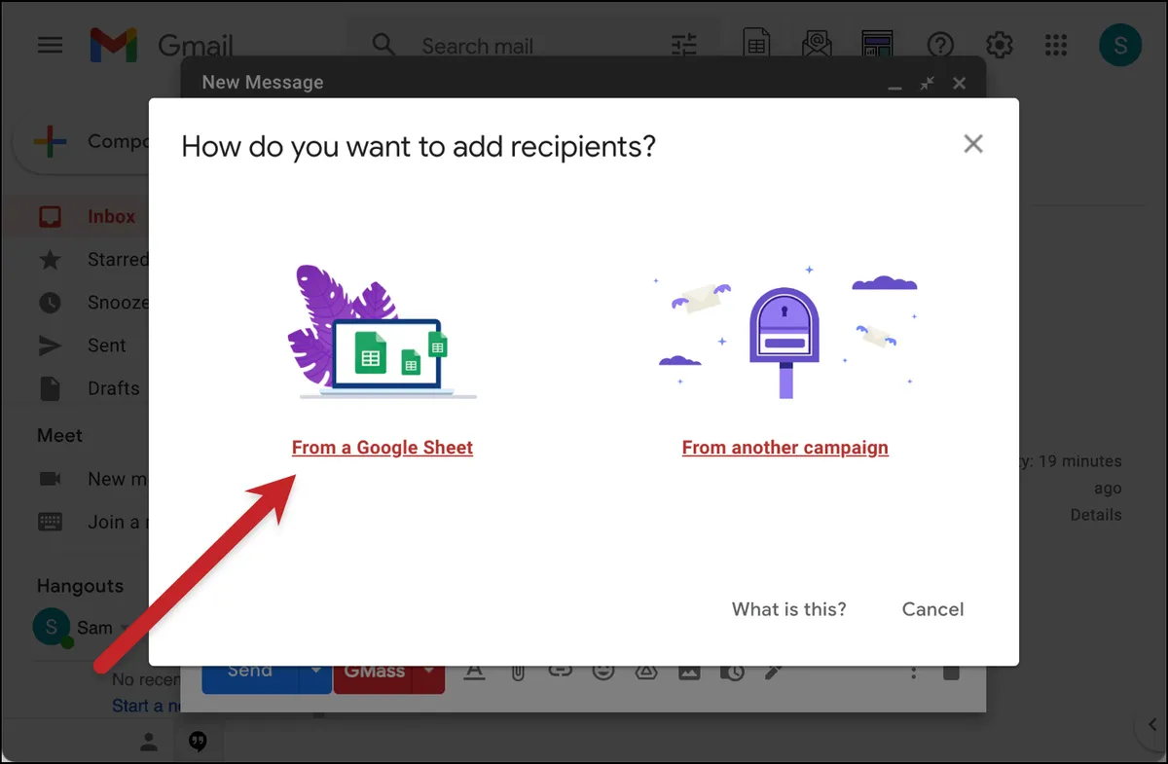Click the search magnifier icon
Screen dimensions: 1168x764
[x=384, y=45]
